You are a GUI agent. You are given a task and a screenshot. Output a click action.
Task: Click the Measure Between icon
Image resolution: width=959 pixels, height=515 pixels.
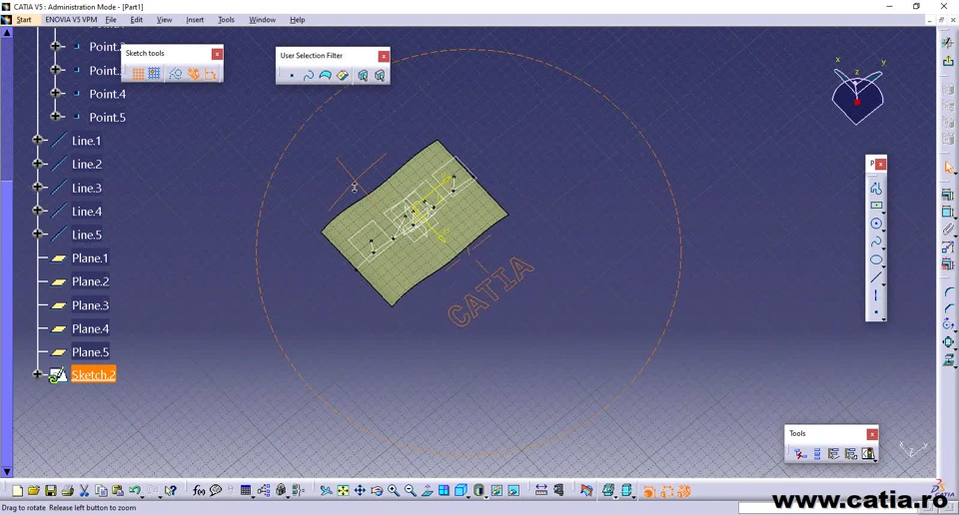[541, 491]
